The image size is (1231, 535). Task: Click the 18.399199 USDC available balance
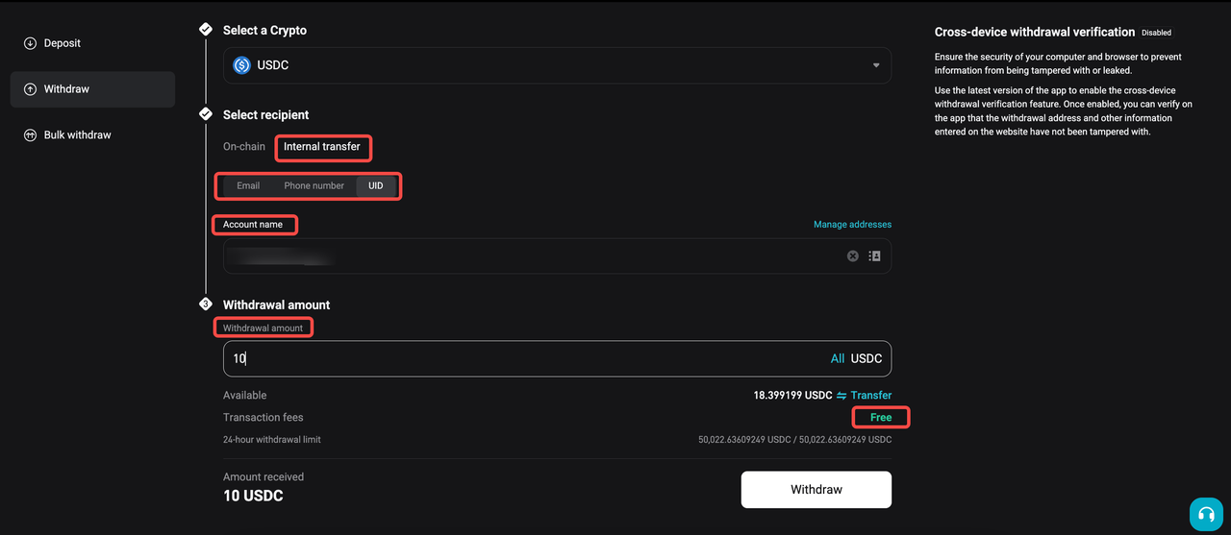click(792, 396)
